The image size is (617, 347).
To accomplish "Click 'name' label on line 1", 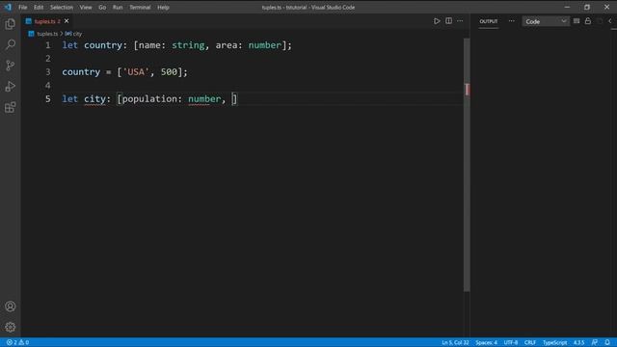I will pos(149,45).
